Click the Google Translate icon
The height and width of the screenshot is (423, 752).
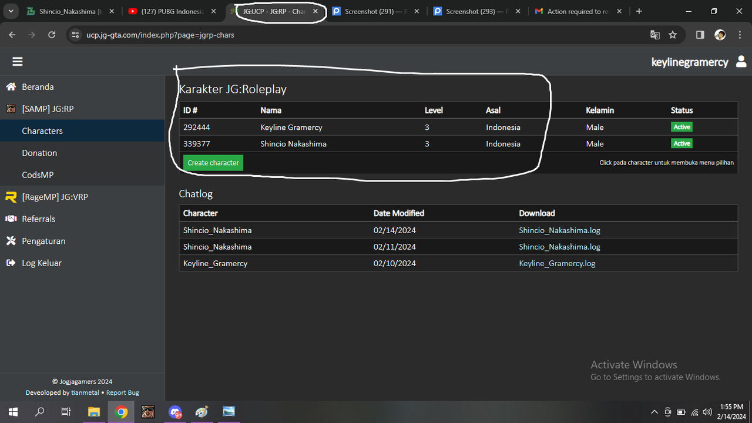click(655, 35)
